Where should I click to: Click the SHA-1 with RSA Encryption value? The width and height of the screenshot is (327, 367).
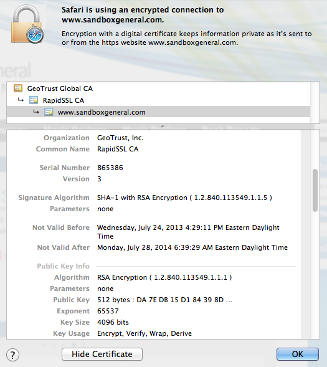(184, 198)
